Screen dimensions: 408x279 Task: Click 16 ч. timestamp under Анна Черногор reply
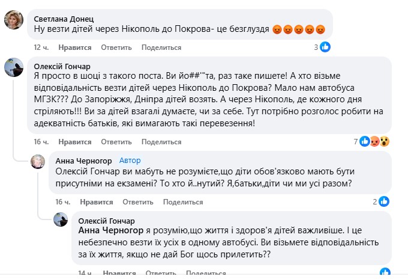pos(63,202)
